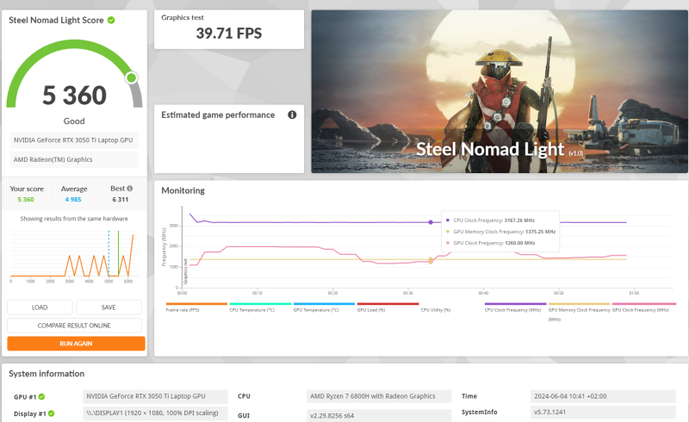Click the 5 360 score number
Viewport: 689px width, 422px height.
(x=74, y=96)
